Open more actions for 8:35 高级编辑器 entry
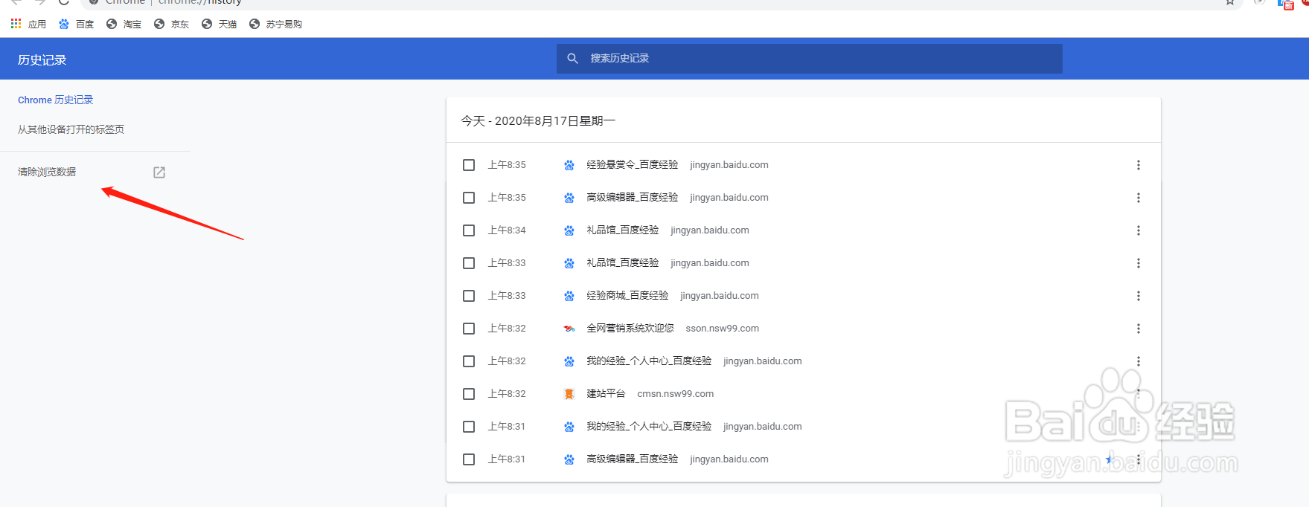 (x=1138, y=198)
